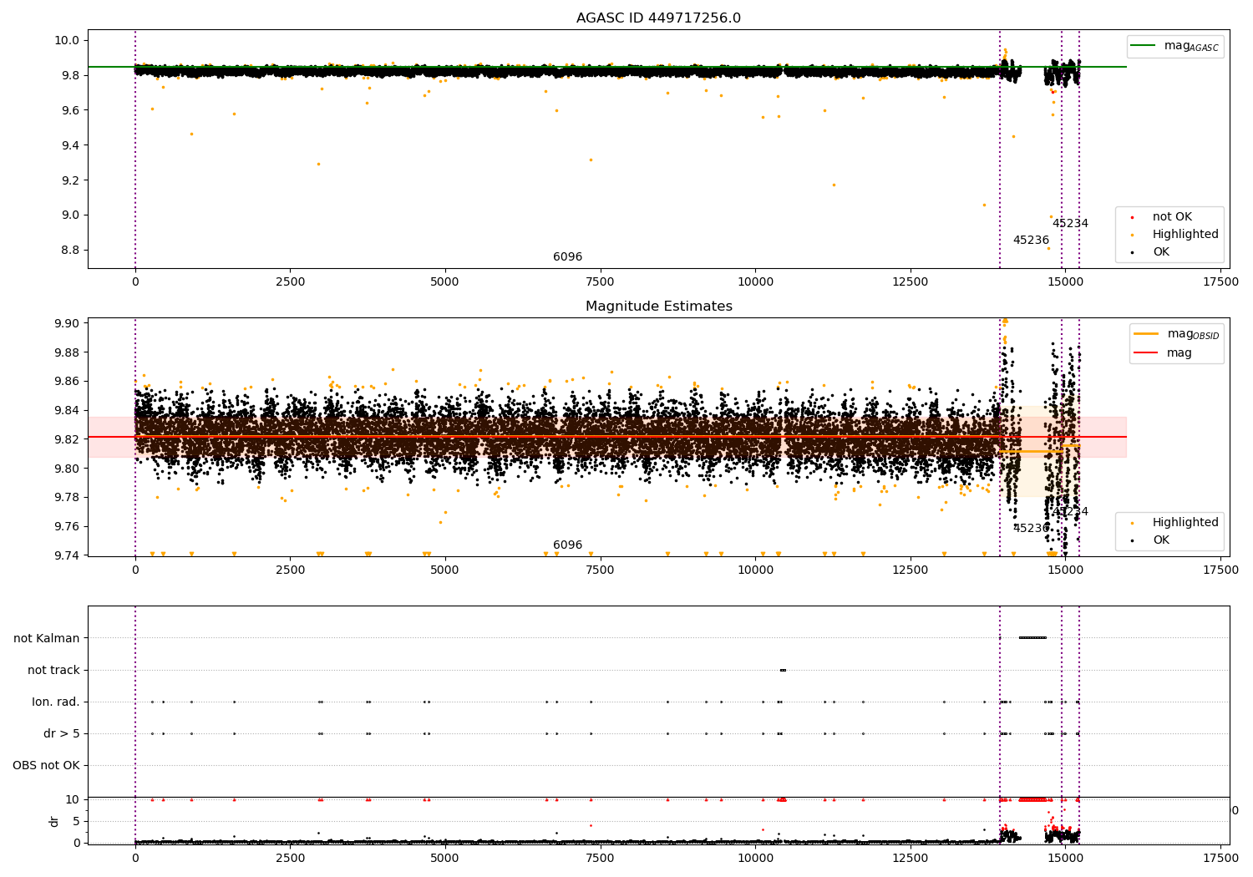Screen dimensions: 1253x877
Task: Click the 'AGASC ID 449717256.0' plot title
Action: tap(658, 18)
